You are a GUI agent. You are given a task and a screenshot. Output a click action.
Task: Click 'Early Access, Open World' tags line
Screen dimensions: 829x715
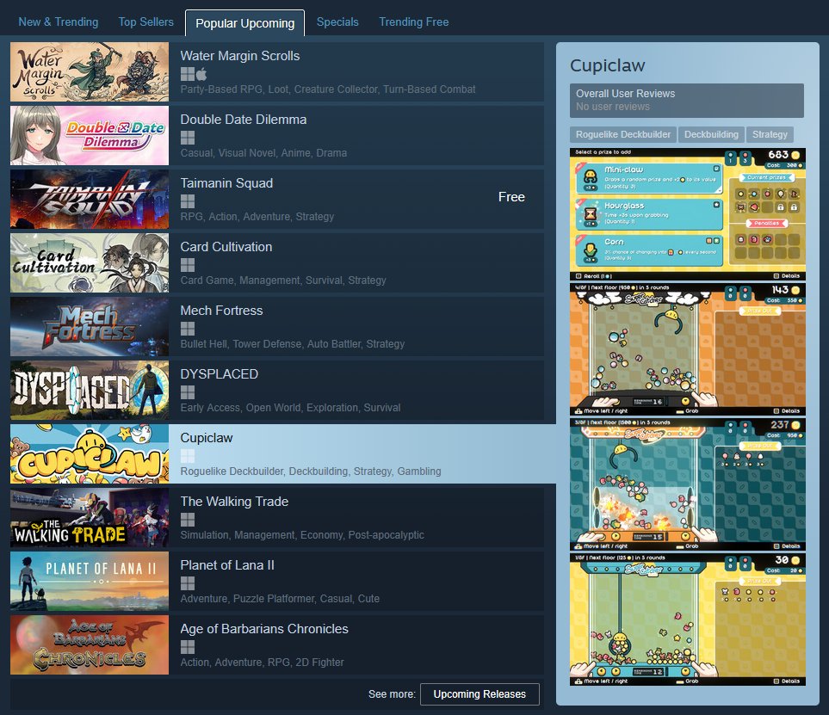pos(290,408)
